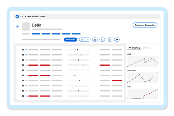Click reference range bar in first row
Viewport: 174px width, 116px height.
(79, 50)
